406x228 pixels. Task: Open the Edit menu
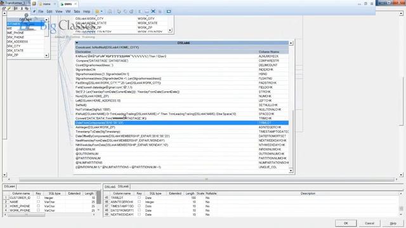(49, 11)
